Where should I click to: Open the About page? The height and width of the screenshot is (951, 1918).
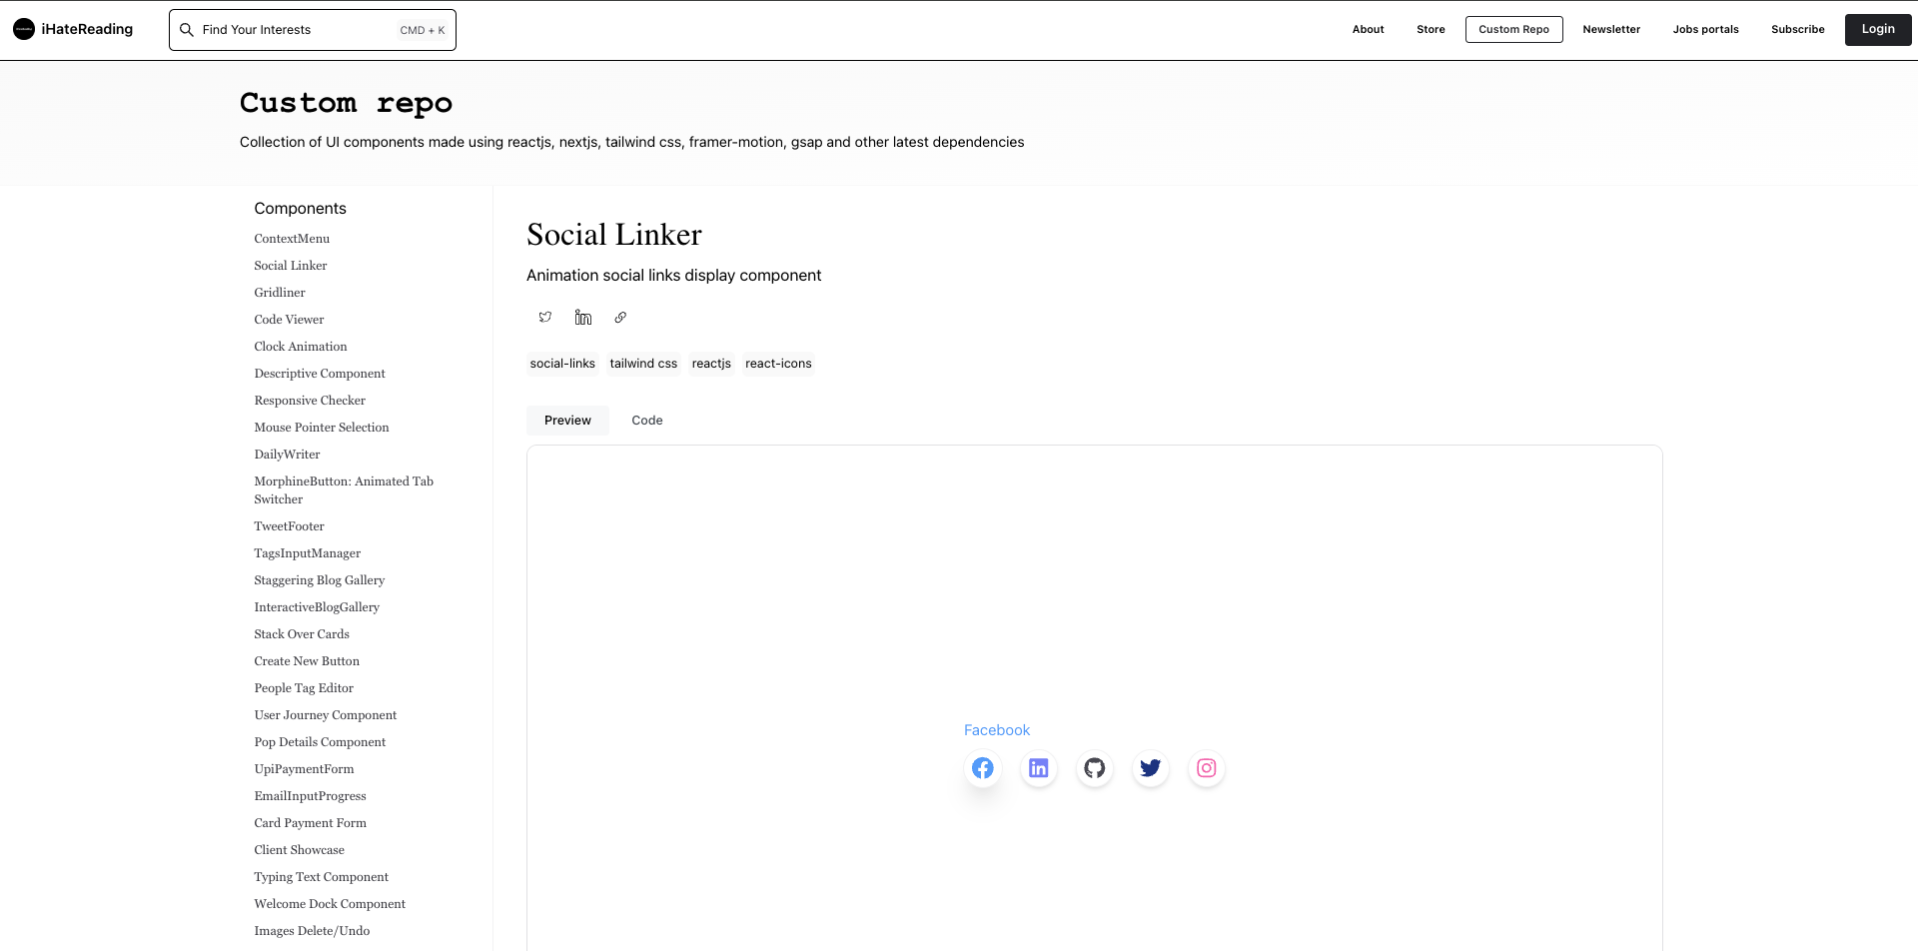(x=1369, y=29)
